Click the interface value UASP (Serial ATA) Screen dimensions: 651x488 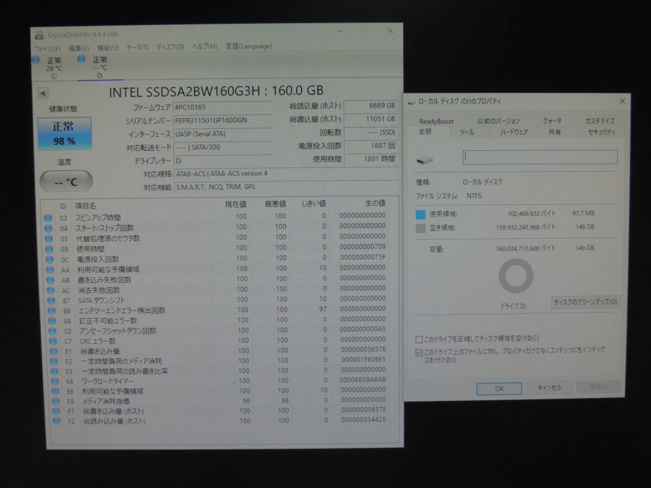coord(200,133)
